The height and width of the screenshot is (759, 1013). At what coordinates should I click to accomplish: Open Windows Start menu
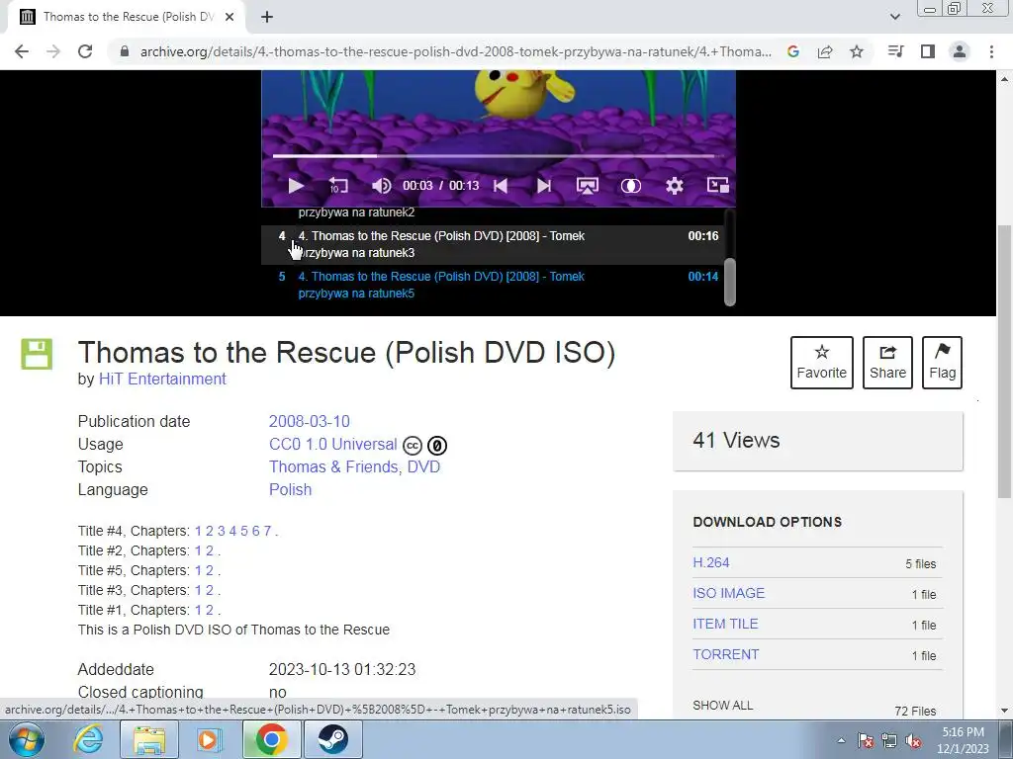[x=27, y=739]
